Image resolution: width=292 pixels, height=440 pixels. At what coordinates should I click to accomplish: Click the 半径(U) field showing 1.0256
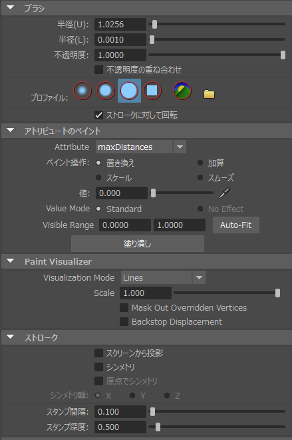coord(120,25)
